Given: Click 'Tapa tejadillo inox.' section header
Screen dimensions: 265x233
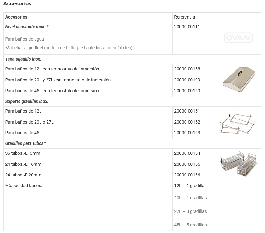Looking at the screenshot, I should point(23,59).
